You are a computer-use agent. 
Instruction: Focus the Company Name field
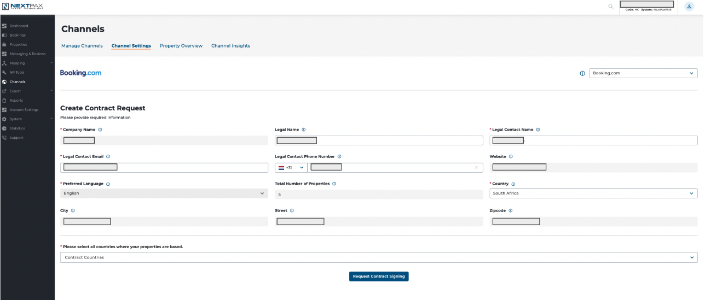coord(164,140)
